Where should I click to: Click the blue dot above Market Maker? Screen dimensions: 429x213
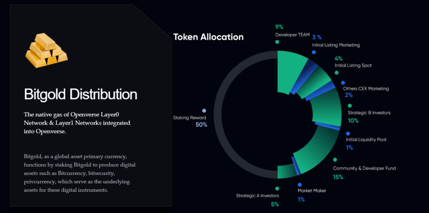(300, 185)
